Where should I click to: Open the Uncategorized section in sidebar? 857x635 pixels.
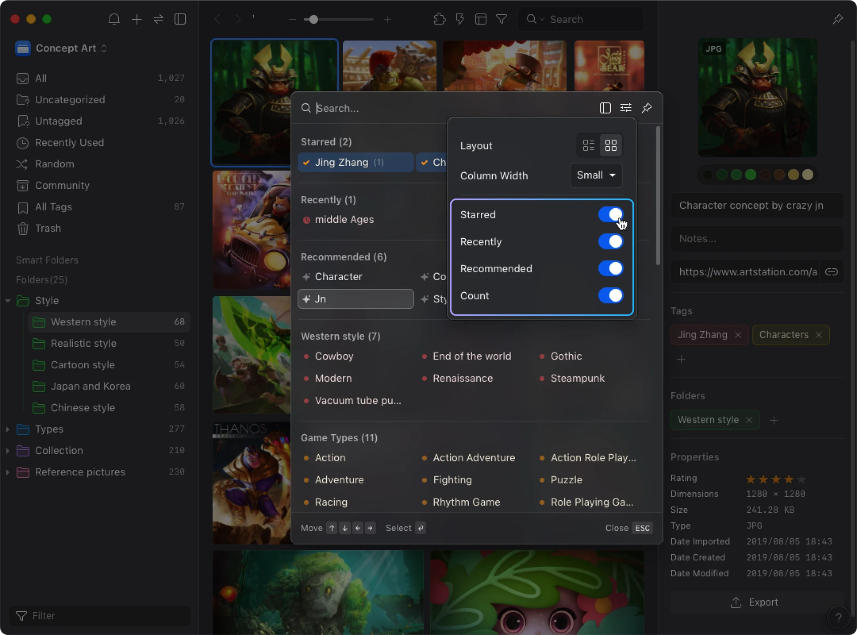point(70,100)
